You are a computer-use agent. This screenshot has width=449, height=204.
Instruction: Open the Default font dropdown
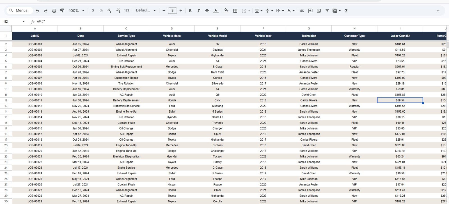(146, 10)
